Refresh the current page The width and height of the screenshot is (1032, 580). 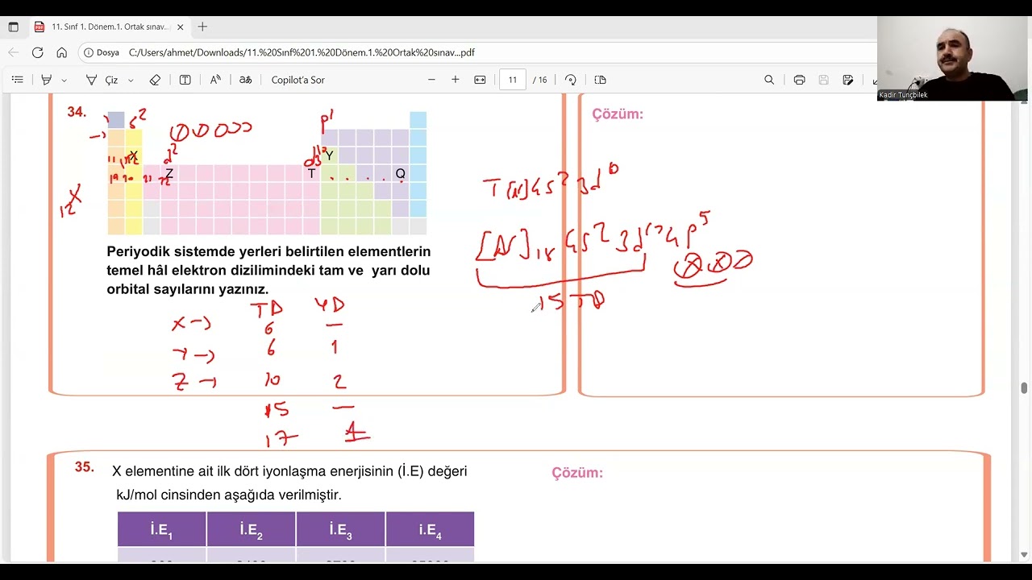37,52
